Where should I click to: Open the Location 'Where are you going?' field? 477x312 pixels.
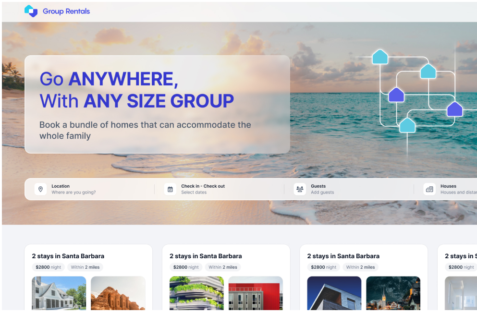tap(89, 189)
